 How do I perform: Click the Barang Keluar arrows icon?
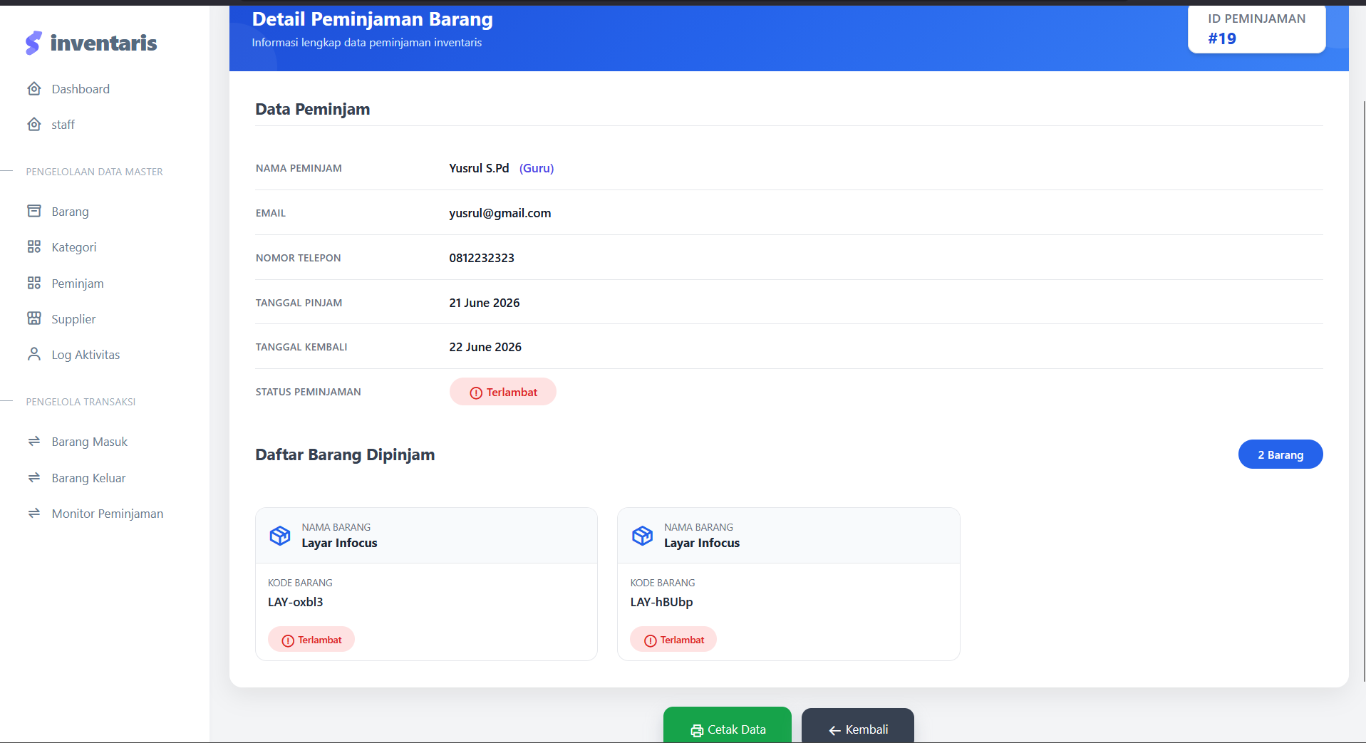tap(34, 477)
